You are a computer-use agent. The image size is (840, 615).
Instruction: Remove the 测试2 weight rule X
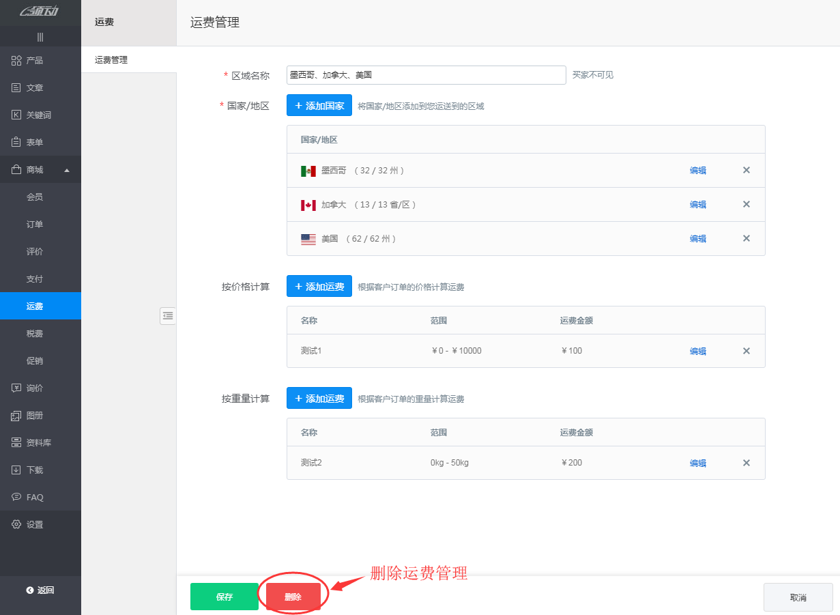pos(746,463)
